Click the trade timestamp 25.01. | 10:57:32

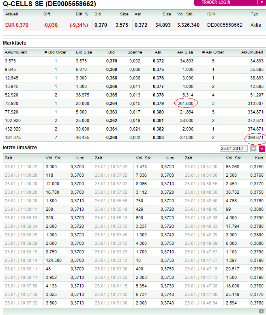21,303
